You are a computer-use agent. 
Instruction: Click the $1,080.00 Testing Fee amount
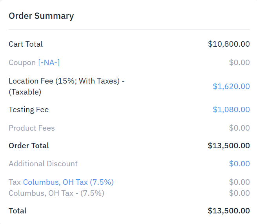click(x=231, y=109)
